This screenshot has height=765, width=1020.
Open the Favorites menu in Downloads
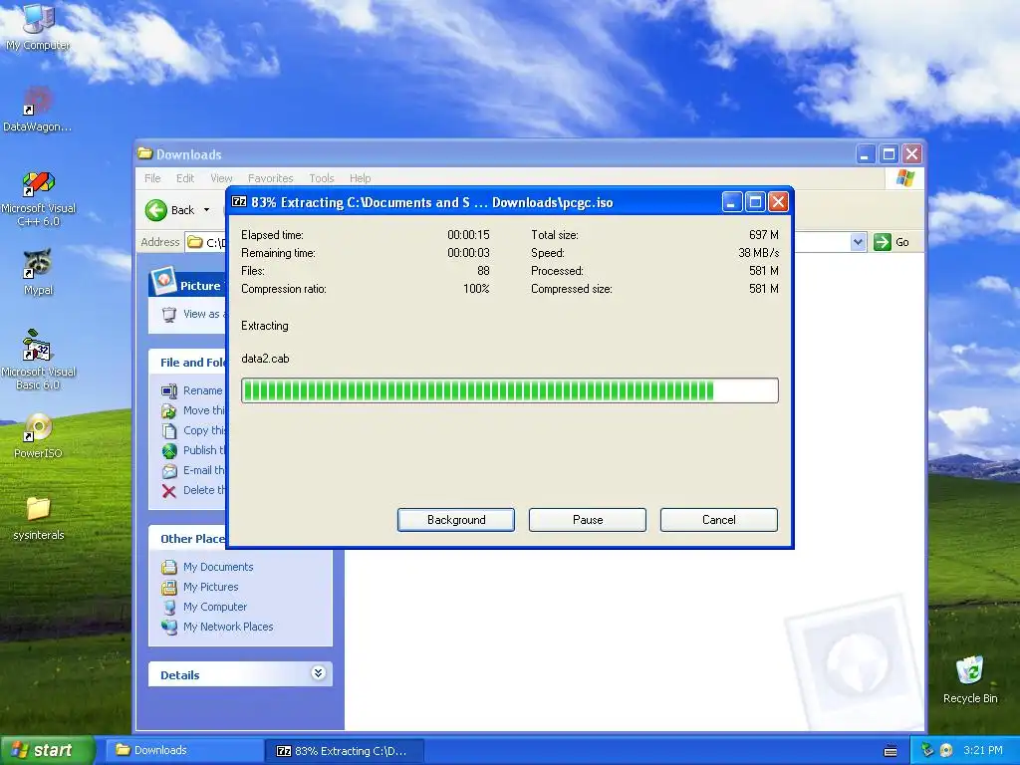271,178
